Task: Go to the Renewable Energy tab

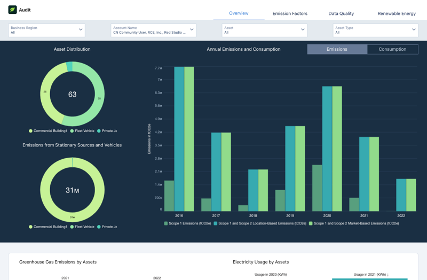Action: point(397,13)
